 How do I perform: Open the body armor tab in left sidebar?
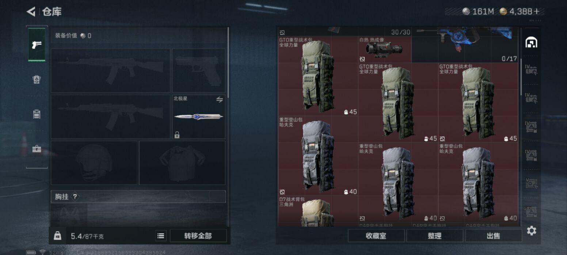click(x=37, y=80)
